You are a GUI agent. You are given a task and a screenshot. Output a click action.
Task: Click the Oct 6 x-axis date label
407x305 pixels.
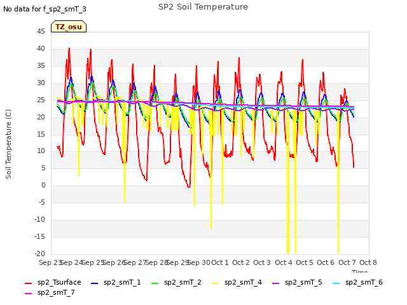click(x=326, y=262)
